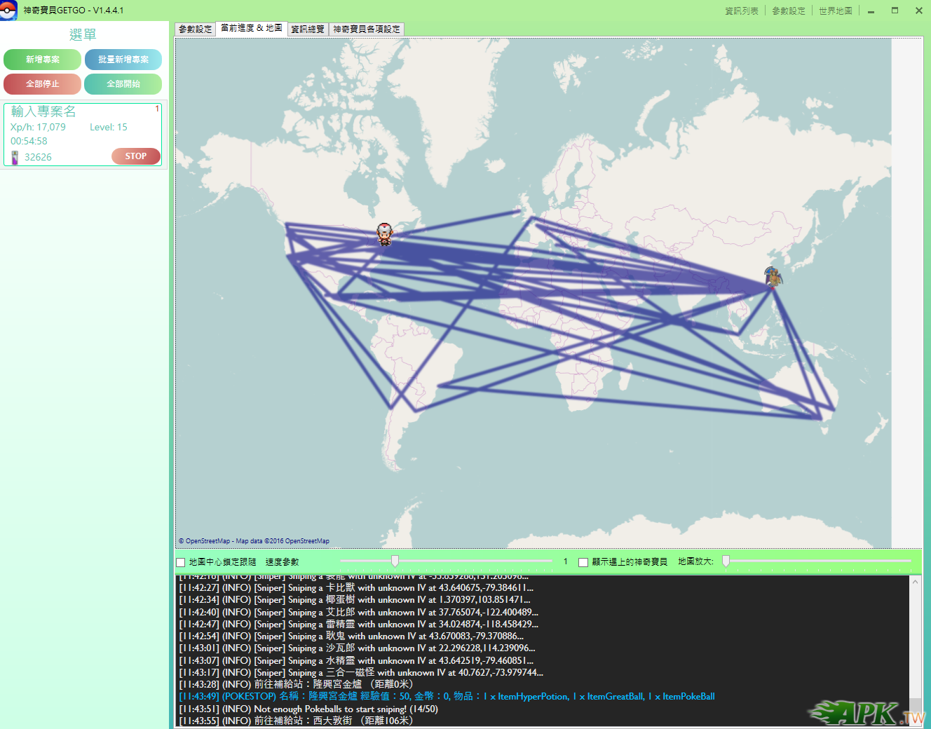
Task: Click the trainer sprite on the map
Action: click(384, 234)
